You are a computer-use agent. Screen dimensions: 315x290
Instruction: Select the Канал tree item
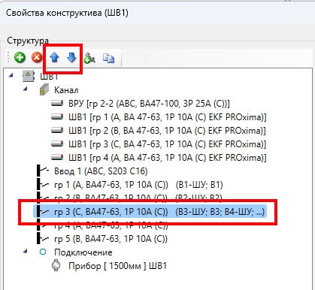(66, 90)
